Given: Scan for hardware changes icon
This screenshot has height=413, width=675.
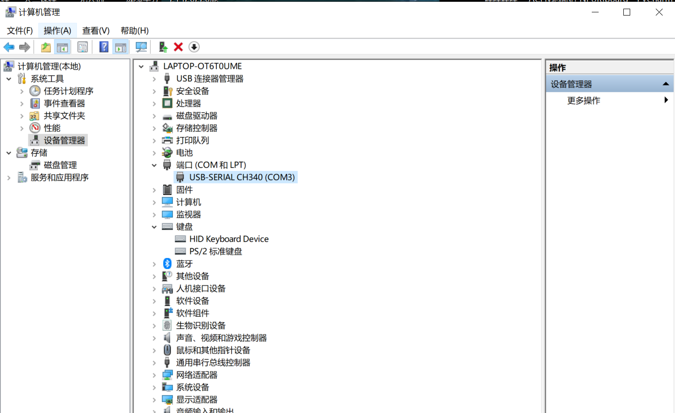Looking at the screenshot, I should [141, 47].
